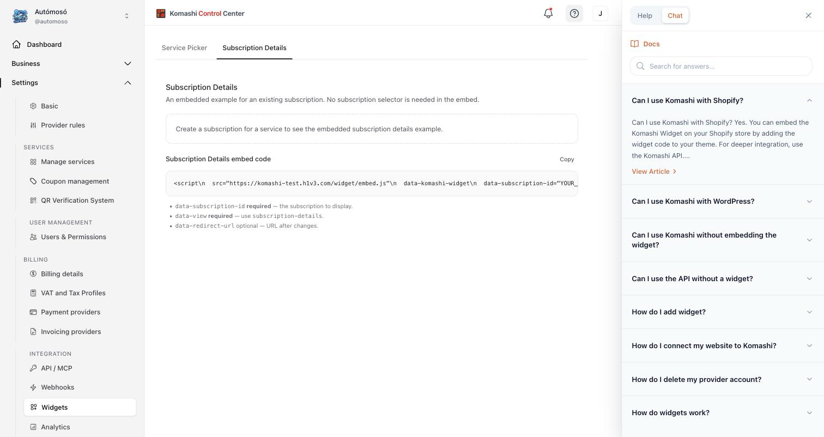Click the VAT and Tax Profiles icon
The image size is (824, 437).
[33, 293]
